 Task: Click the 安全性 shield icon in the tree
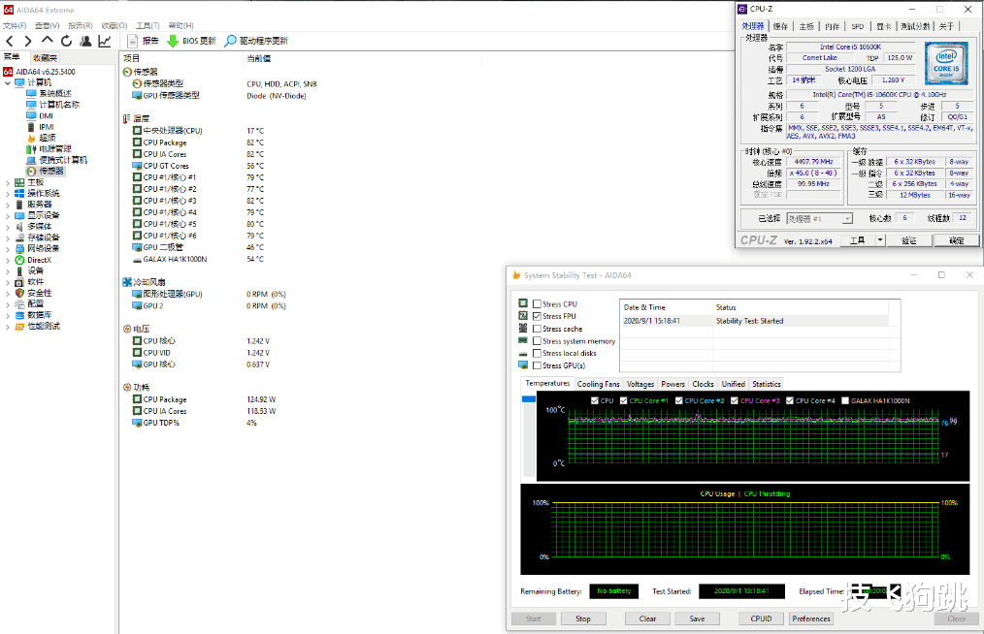(x=19, y=293)
